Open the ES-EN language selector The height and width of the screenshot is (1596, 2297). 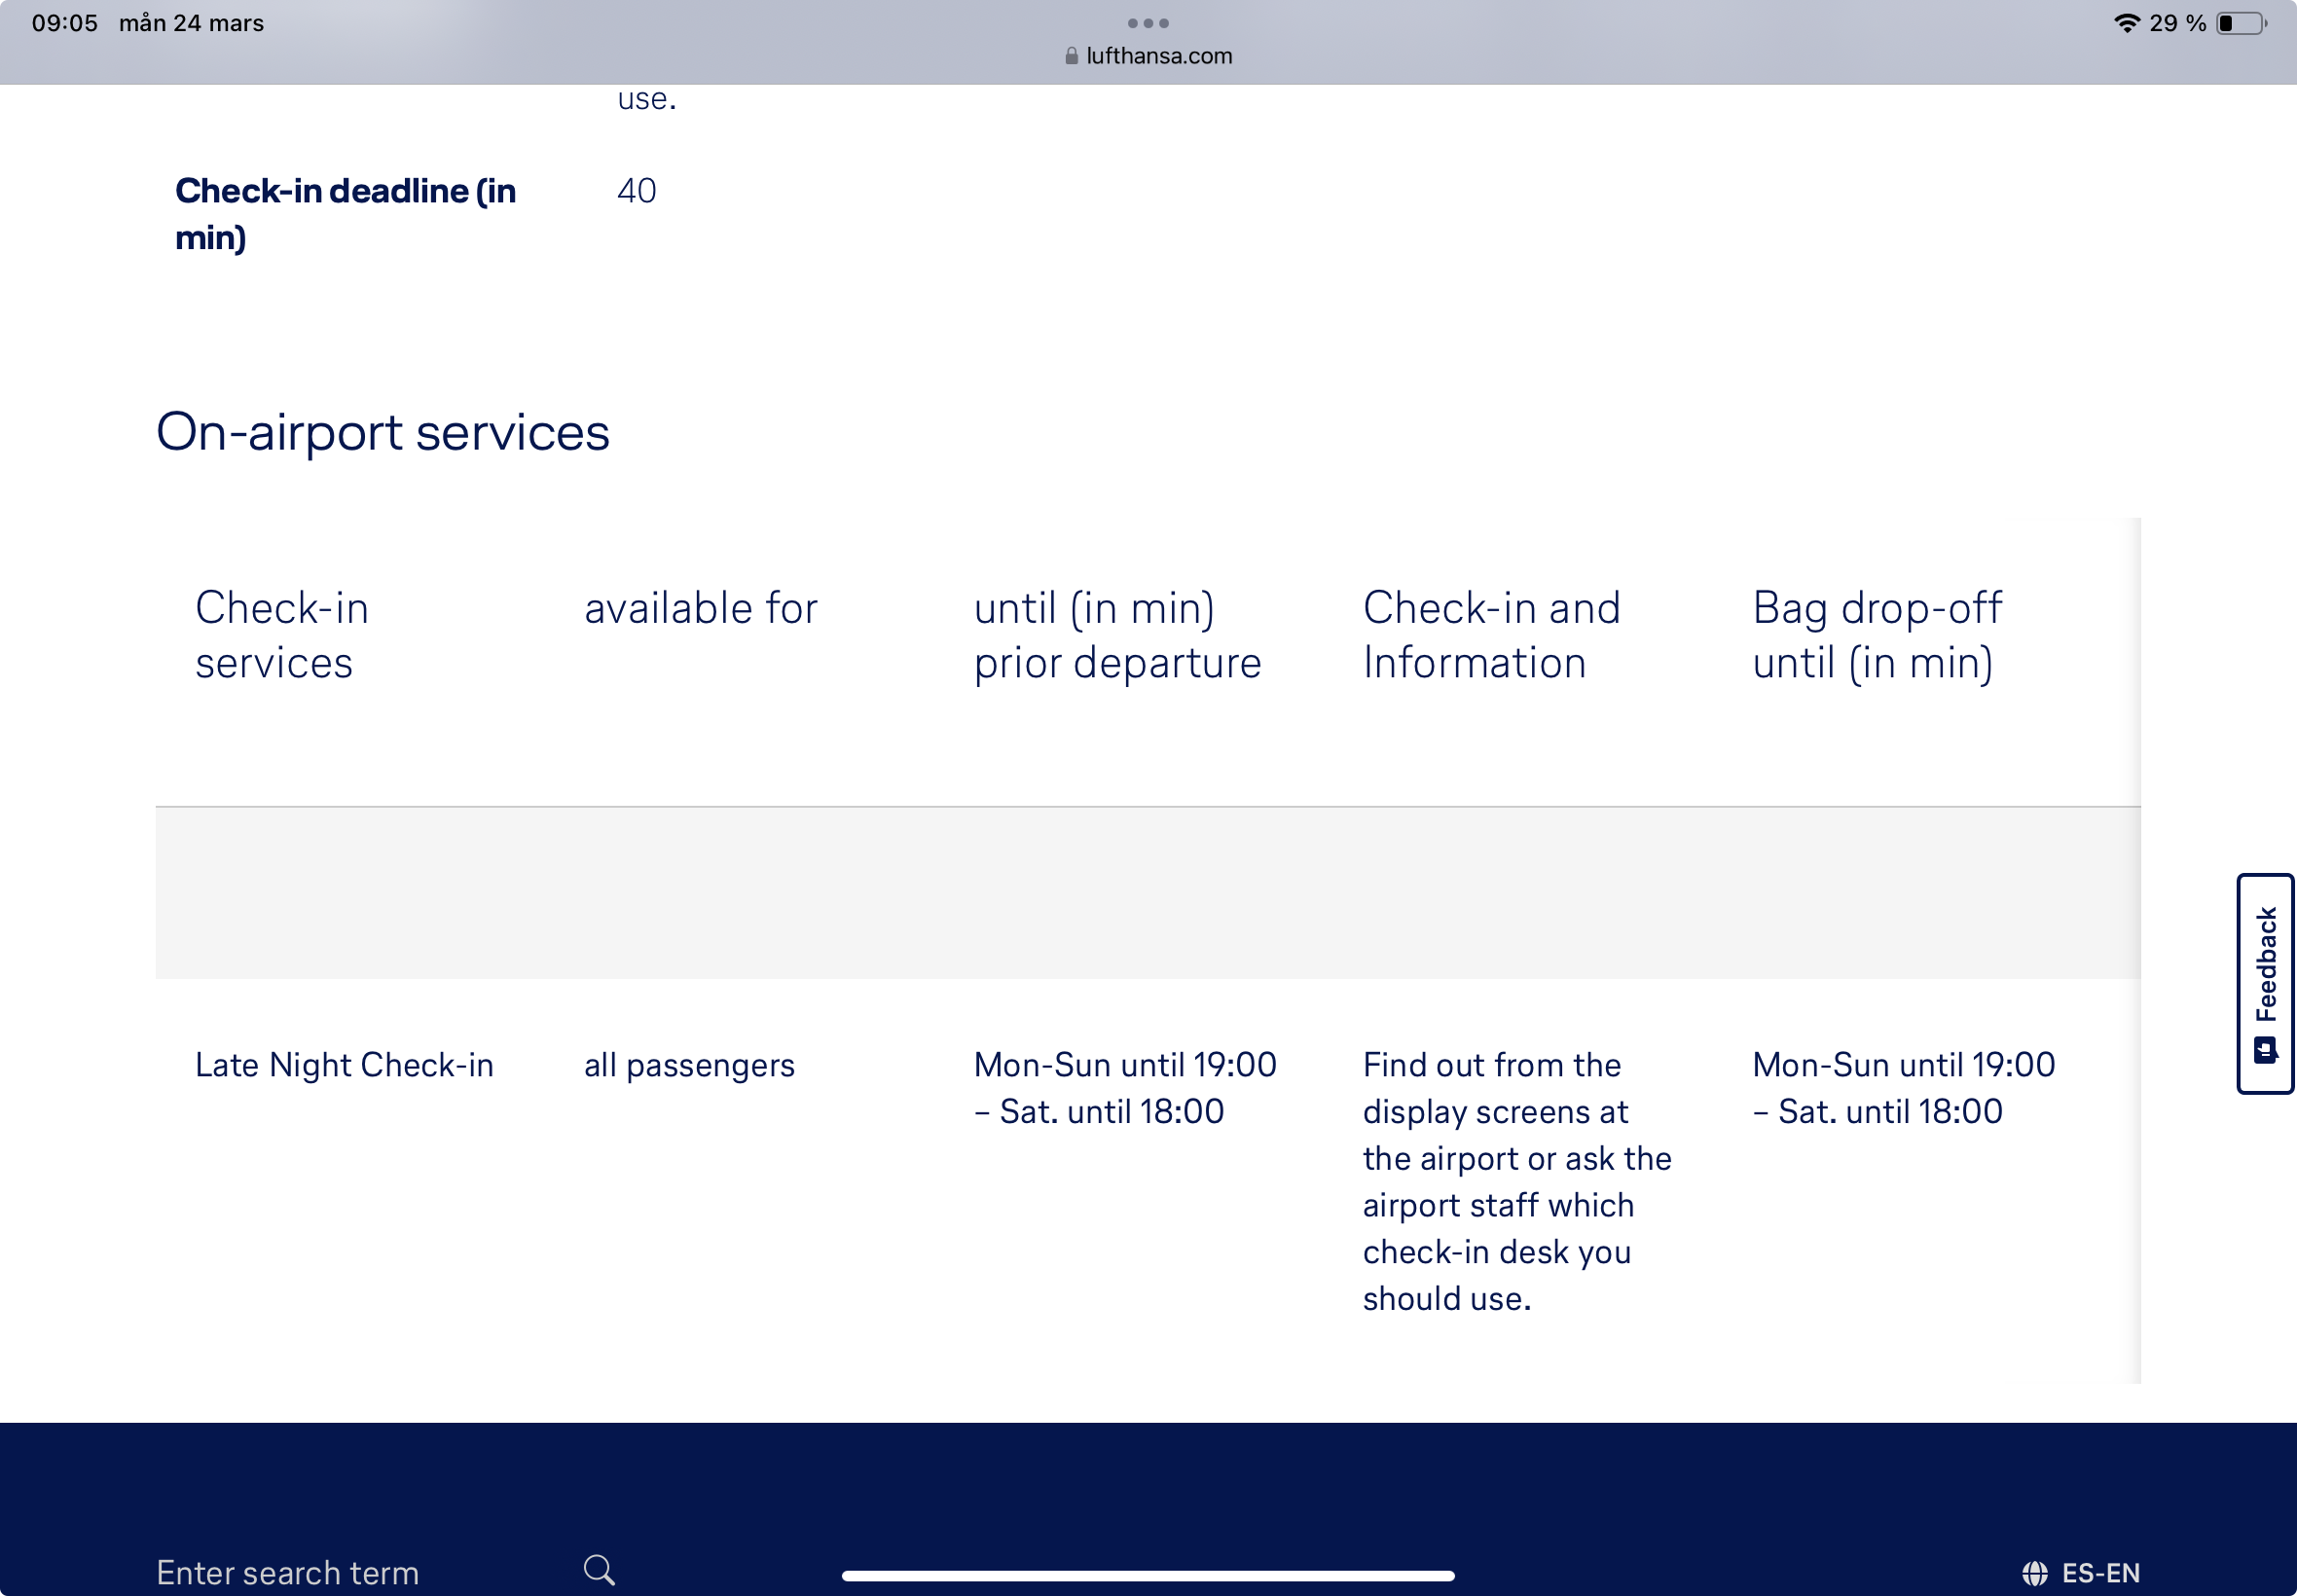click(x=2099, y=1573)
